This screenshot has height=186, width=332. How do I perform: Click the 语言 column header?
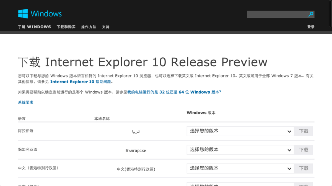(22, 119)
